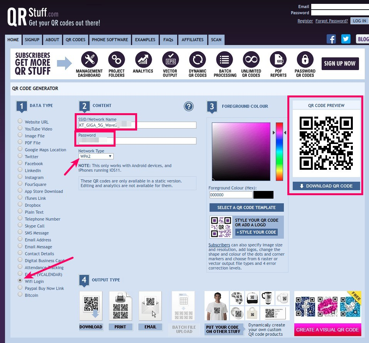Open the HOME navigation tab
This screenshot has height=343, width=369.
click(x=13, y=40)
